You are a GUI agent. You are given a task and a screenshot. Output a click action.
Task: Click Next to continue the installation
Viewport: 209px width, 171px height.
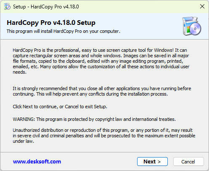[152, 162]
